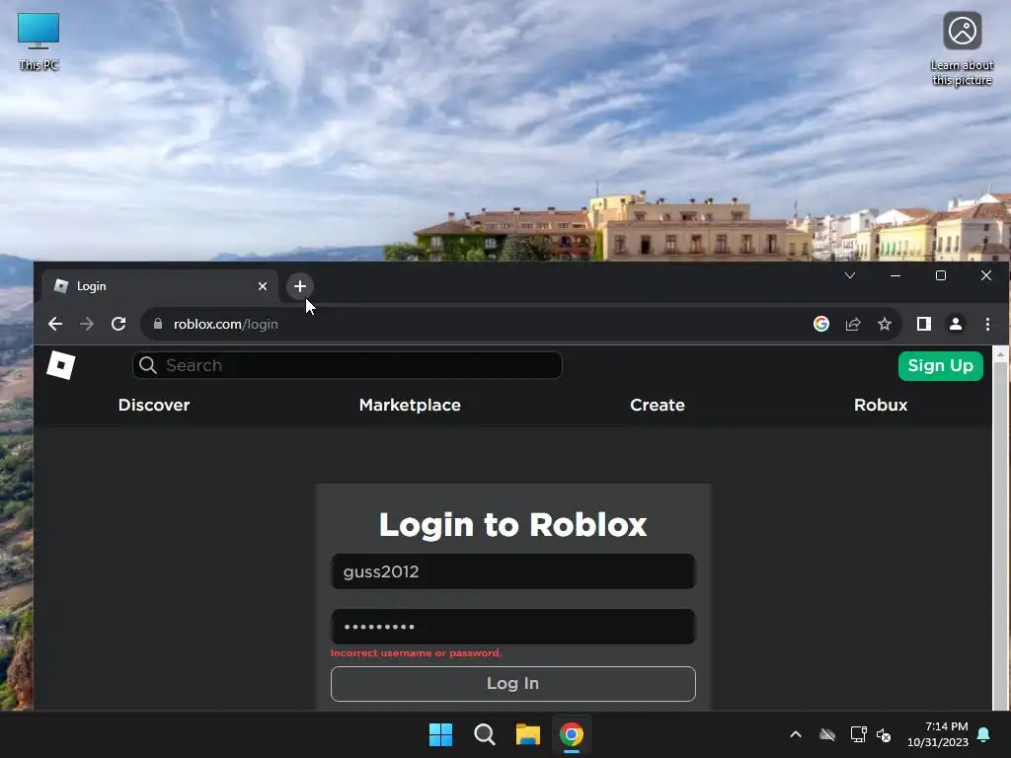Bookmark this page with the star
1011x758 pixels.
click(x=885, y=324)
